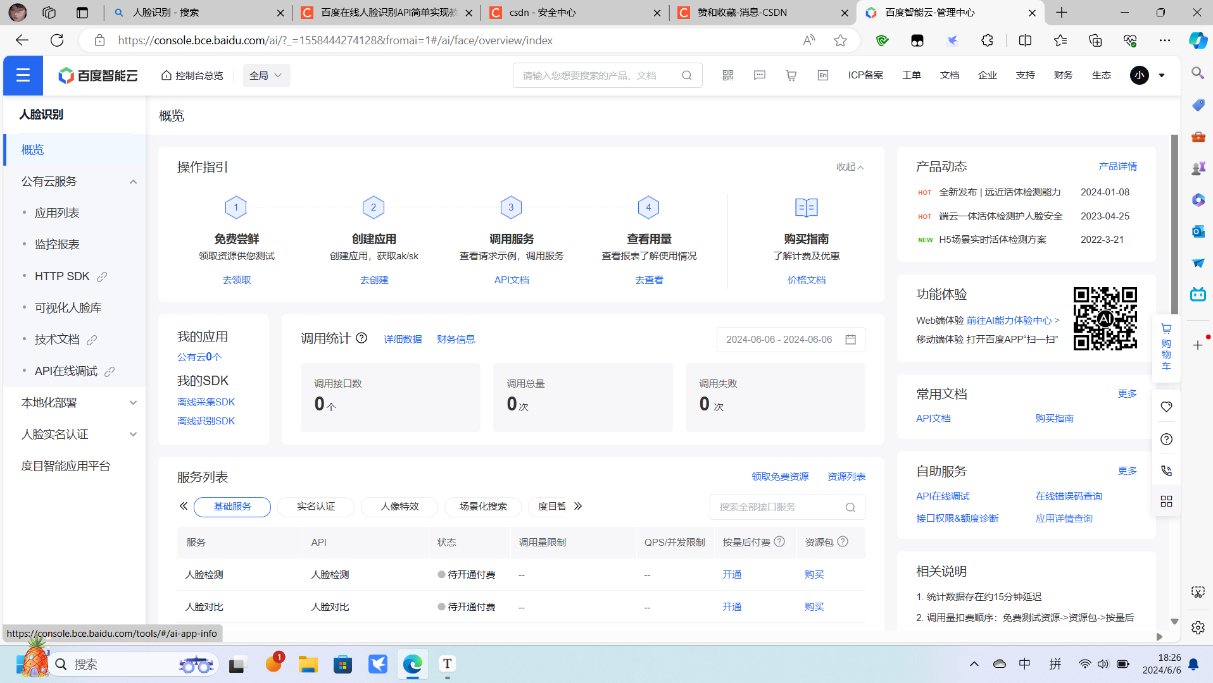Click help icon beside 按量后付费 column
The image size is (1213, 683).
tap(780, 542)
